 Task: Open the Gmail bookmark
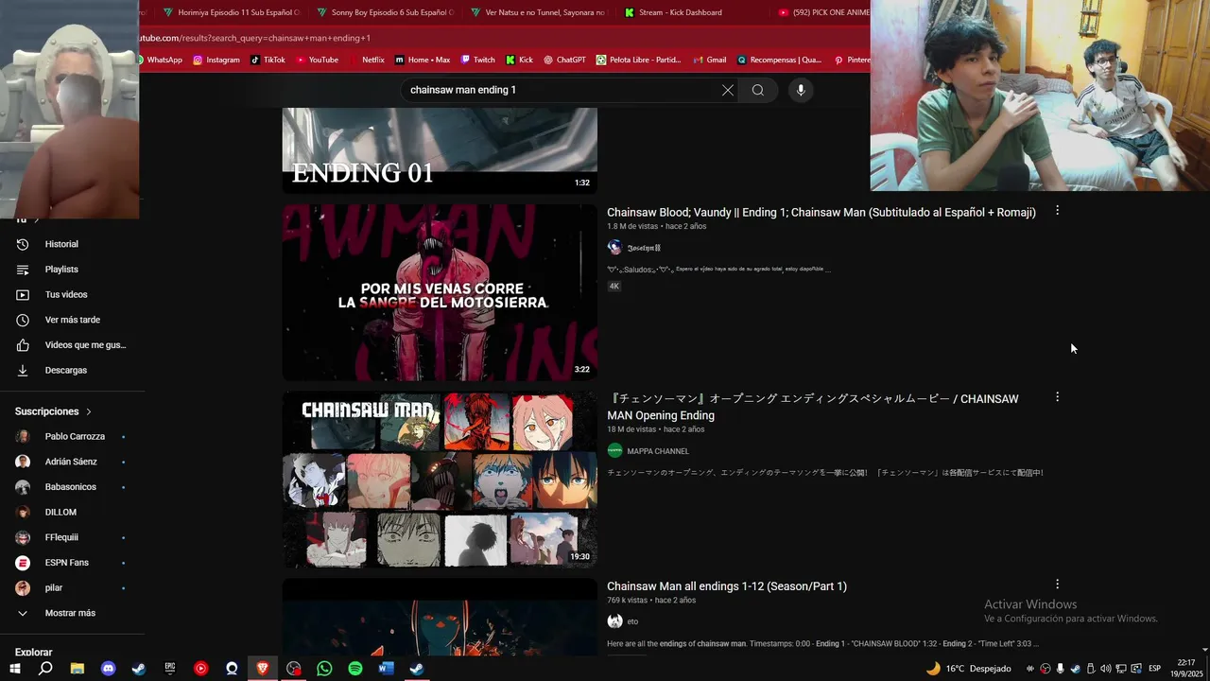(x=709, y=60)
